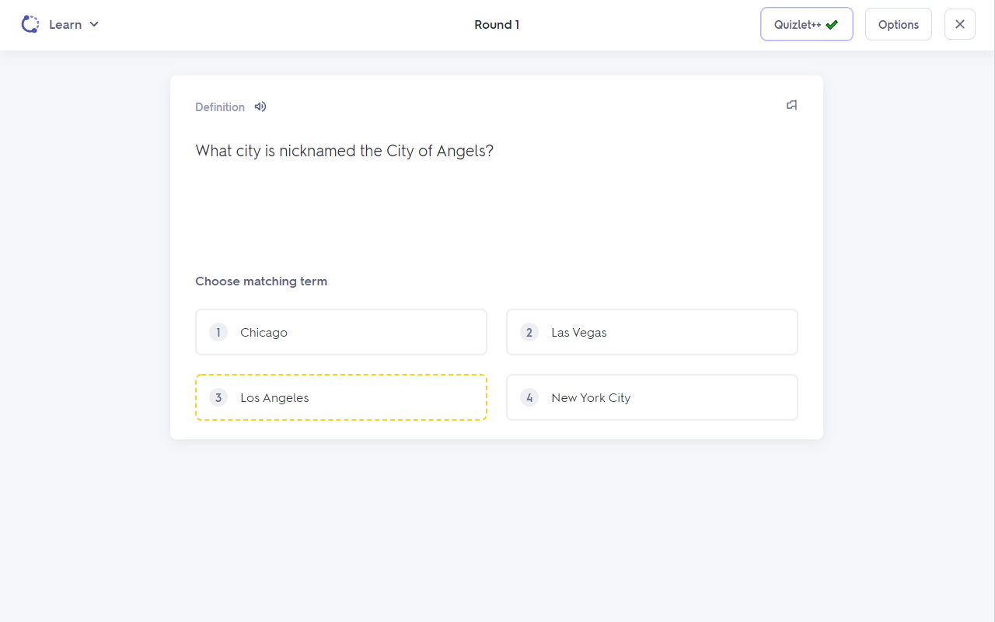
Task: Pick Las Vegas as the matching term
Action: coord(651,332)
